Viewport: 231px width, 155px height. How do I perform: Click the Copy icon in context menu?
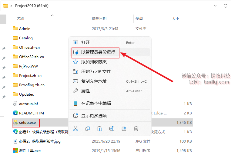(x=88, y=129)
